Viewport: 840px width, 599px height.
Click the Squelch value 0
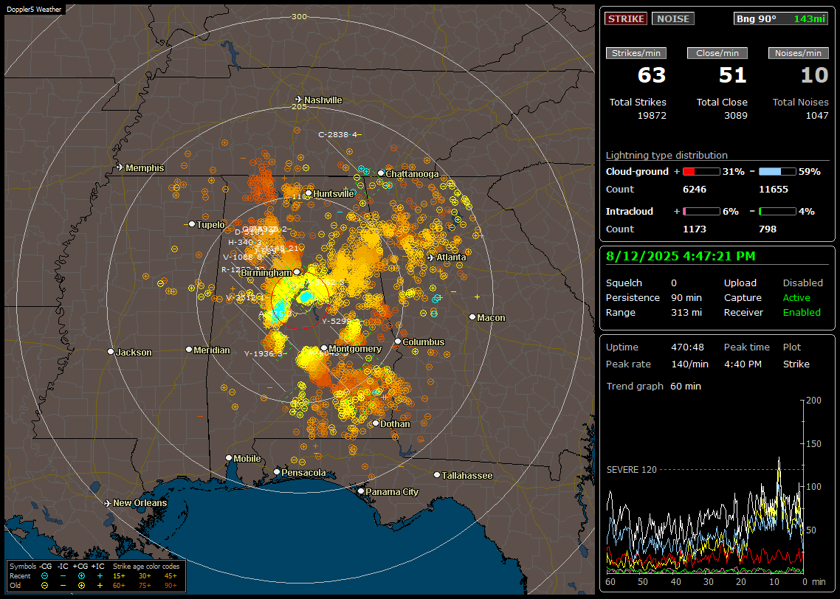click(674, 283)
